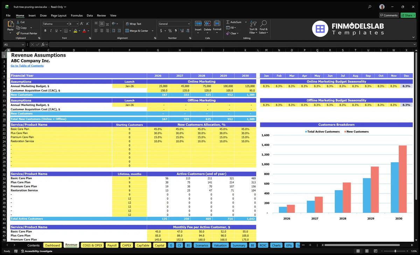Viewport: 420px width, 255px height.
Task: Open the Dashboard sheet tab
Action: click(x=52, y=245)
